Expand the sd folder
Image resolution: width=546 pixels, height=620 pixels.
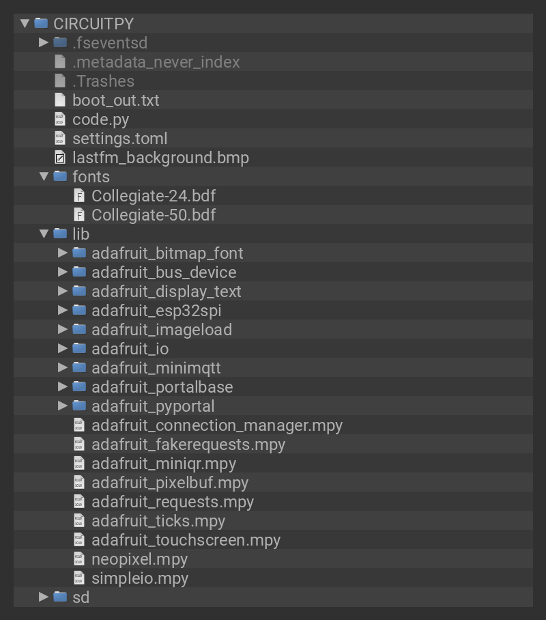44,597
